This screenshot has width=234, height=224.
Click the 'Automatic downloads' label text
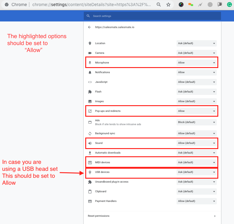(x=108, y=153)
